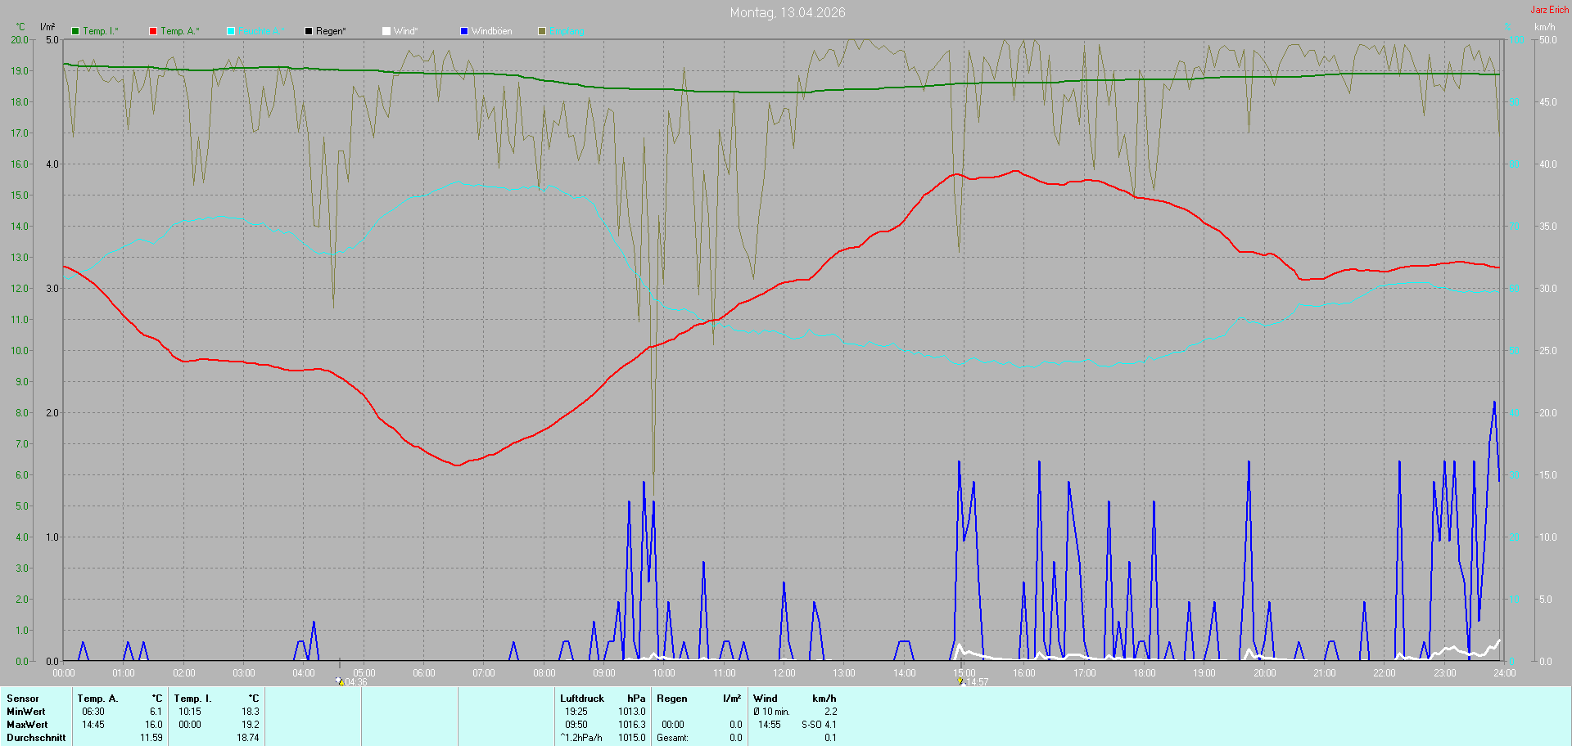The width and height of the screenshot is (1572, 746).
Task: Click the 'Regen' column header in table
Action: [672, 699]
